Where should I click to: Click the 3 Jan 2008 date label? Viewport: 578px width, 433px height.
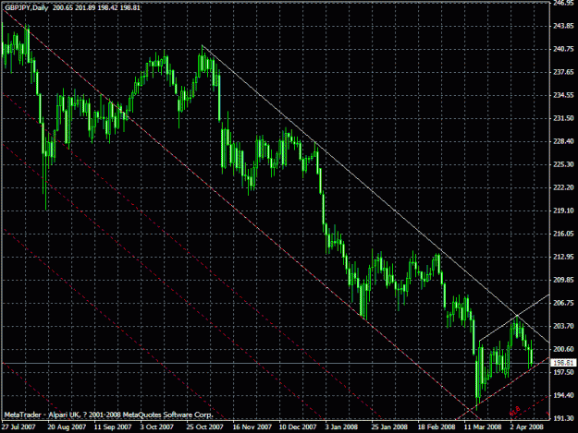[341, 427]
